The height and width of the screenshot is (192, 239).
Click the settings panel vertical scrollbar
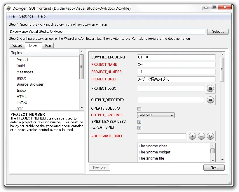pyautogui.click(x=222, y=69)
